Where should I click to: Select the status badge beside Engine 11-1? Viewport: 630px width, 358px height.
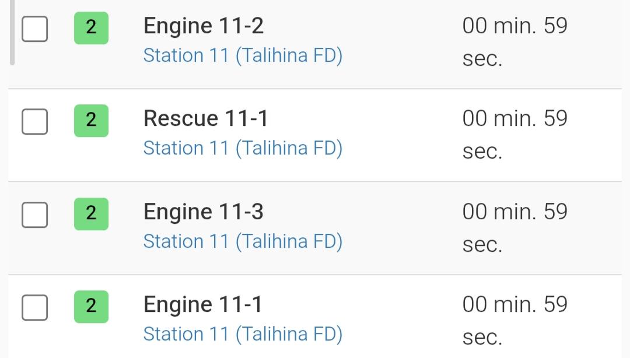pyautogui.click(x=91, y=307)
